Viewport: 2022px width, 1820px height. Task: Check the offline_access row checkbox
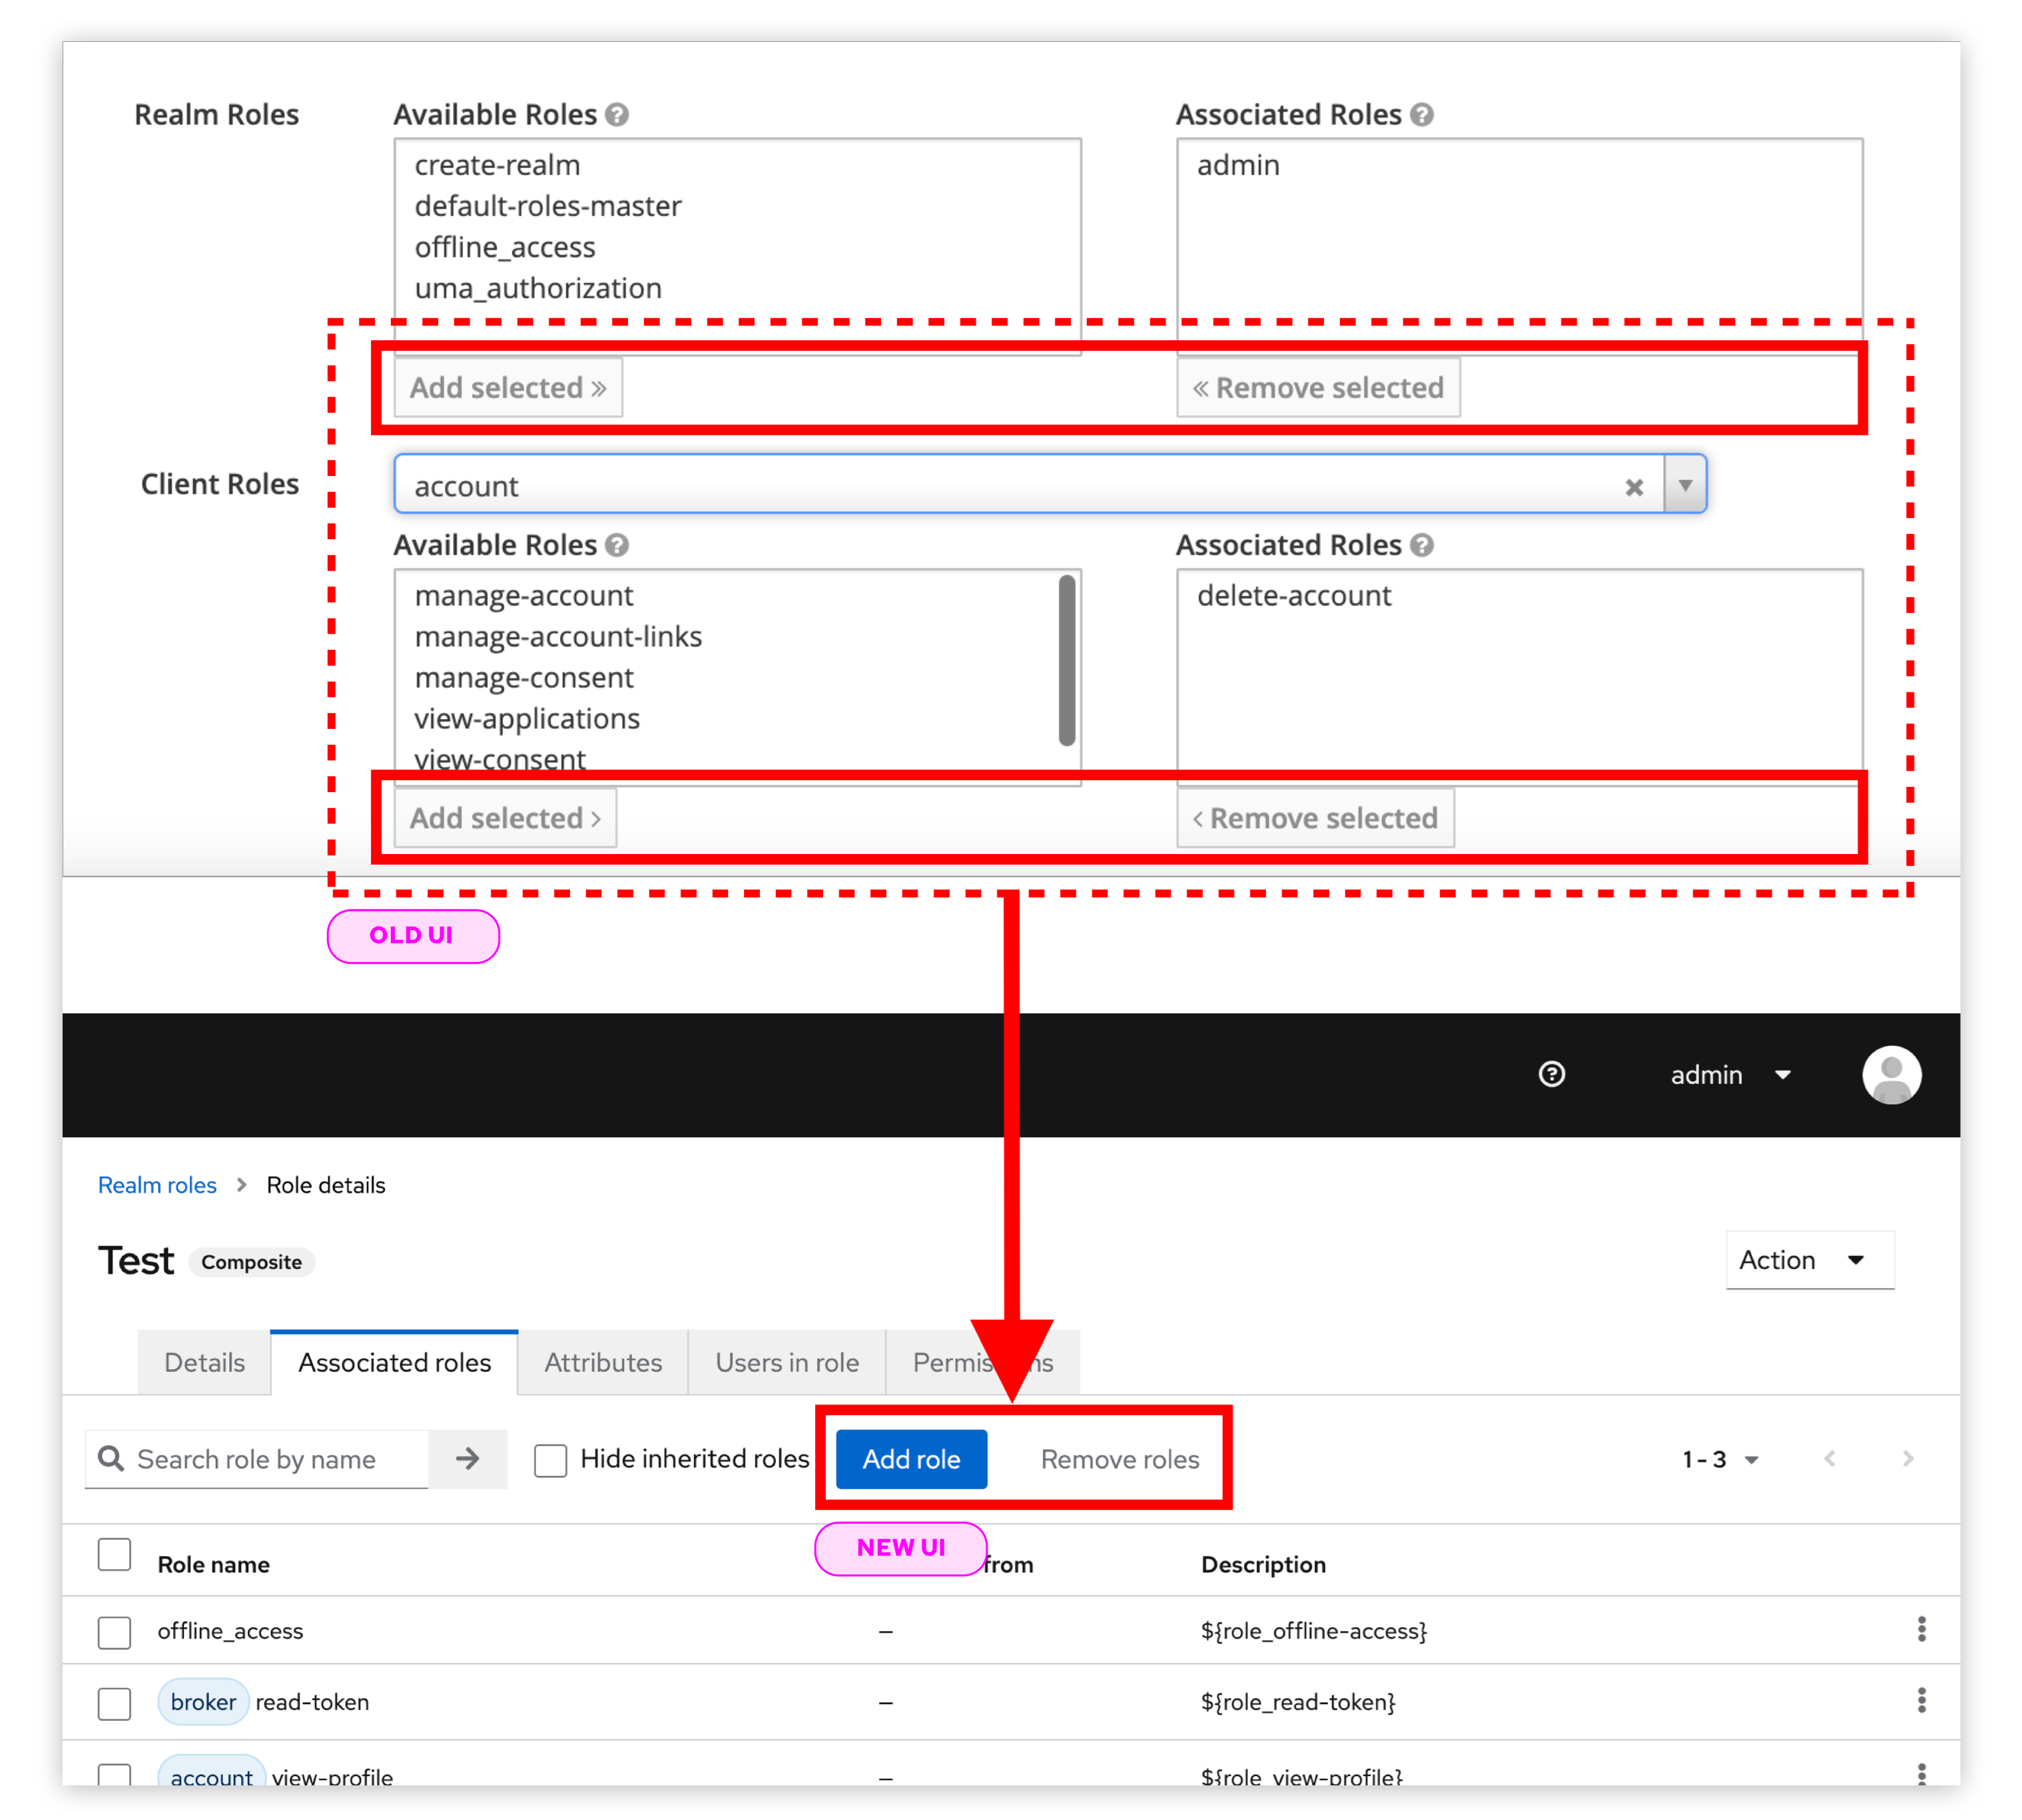114,1632
